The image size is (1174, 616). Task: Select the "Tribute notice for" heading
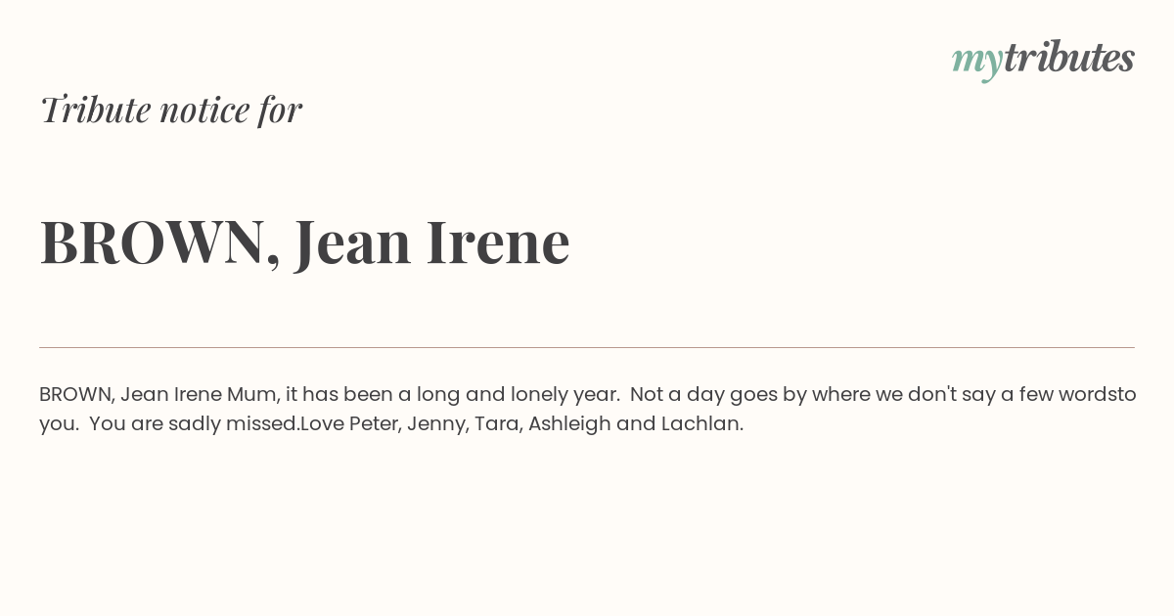(170, 110)
